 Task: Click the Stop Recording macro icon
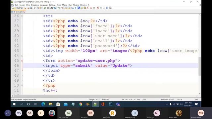click(101, 8)
